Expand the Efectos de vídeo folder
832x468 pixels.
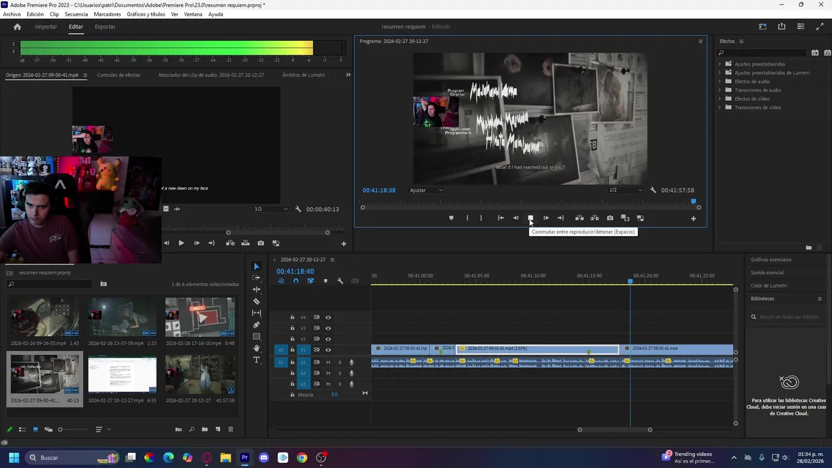[720, 99]
